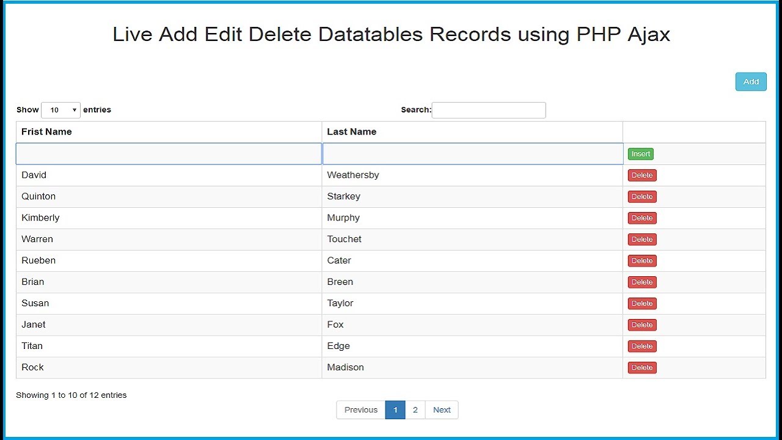This screenshot has width=782, height=440.
Task: Delete the David Weathersby record
Action: pyautogui.click(x=642, y=175)
